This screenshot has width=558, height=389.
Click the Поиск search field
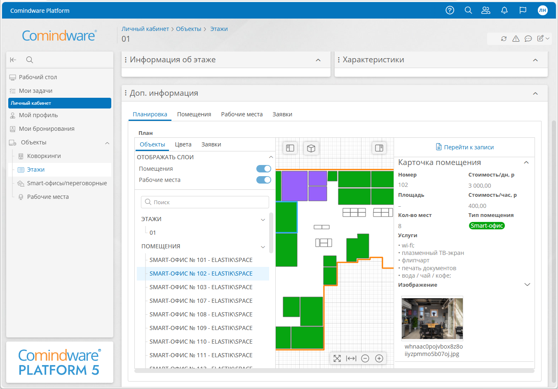205,202
